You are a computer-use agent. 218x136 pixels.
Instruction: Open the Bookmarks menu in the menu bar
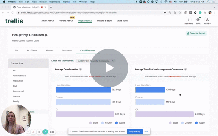coord(54,2)
